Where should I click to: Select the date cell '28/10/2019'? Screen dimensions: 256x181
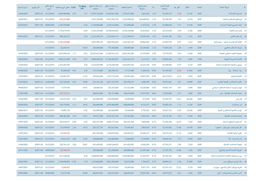pyautogui.click(x=23, y=25)
